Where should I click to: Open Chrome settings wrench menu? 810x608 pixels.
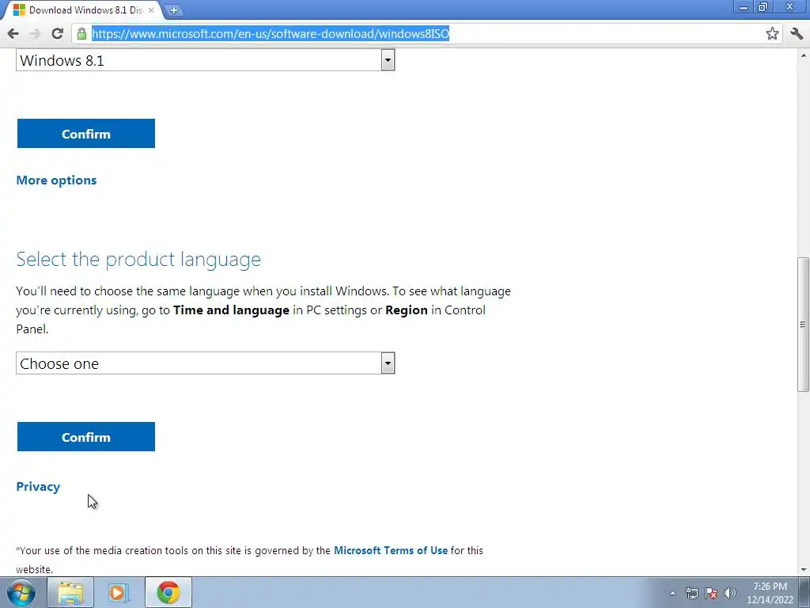click(x=797, y=34)
